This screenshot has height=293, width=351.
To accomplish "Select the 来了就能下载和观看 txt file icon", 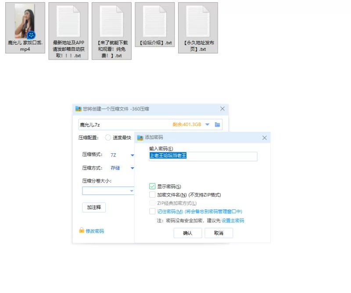I will pyautogui.click(x=111, y=21).
